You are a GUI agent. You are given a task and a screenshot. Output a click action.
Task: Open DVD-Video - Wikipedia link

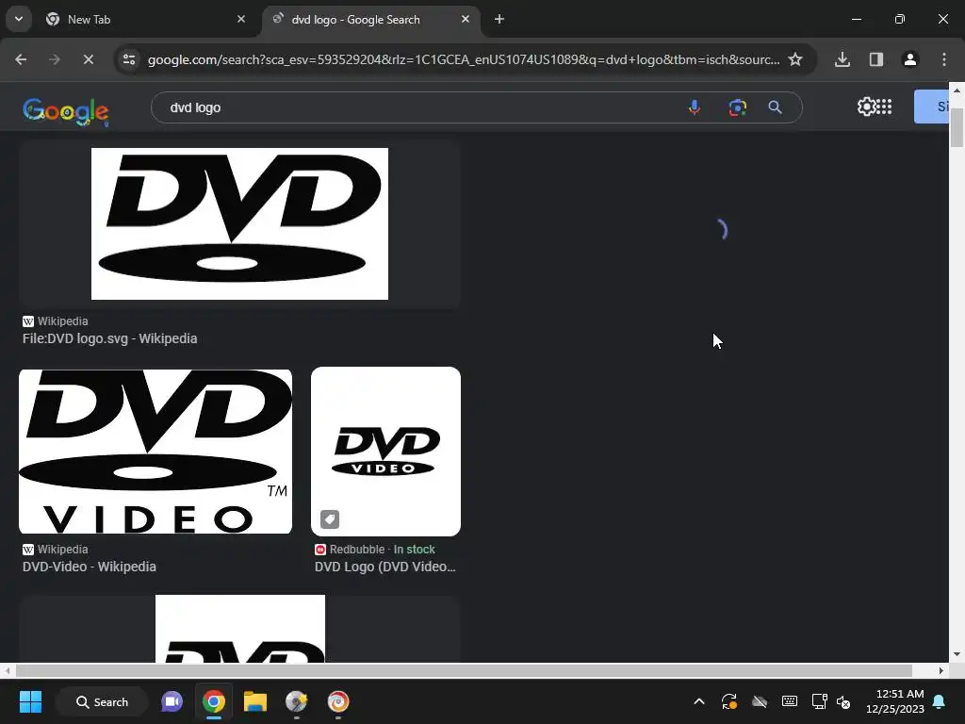(90, 567)
